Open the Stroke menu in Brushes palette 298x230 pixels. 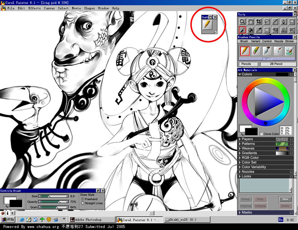click(x=289, y=41)
